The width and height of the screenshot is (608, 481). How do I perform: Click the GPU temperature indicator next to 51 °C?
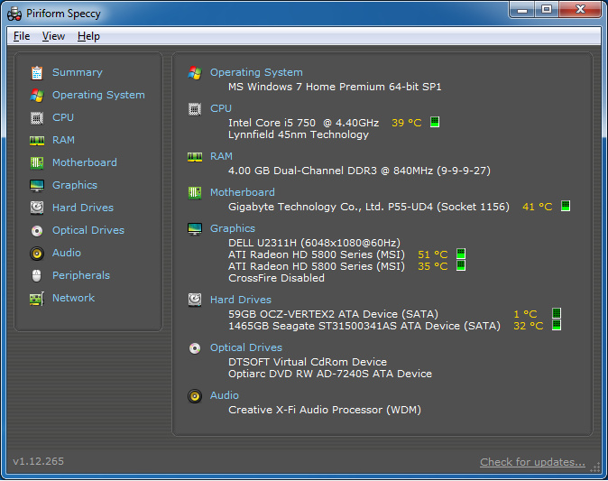(x=461, y=254)
